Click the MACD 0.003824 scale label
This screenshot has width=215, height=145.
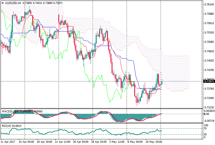coord(210,111)
